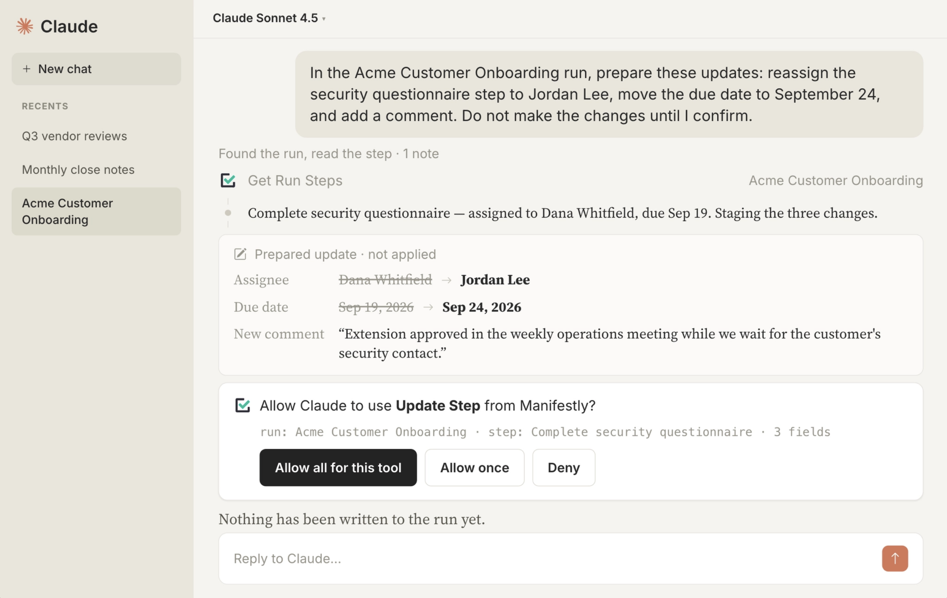The width and height of the screenshot is (947, 598).
Task: Click the Manifestly icon beside Get Run Steps
Action: click(228, 180)
